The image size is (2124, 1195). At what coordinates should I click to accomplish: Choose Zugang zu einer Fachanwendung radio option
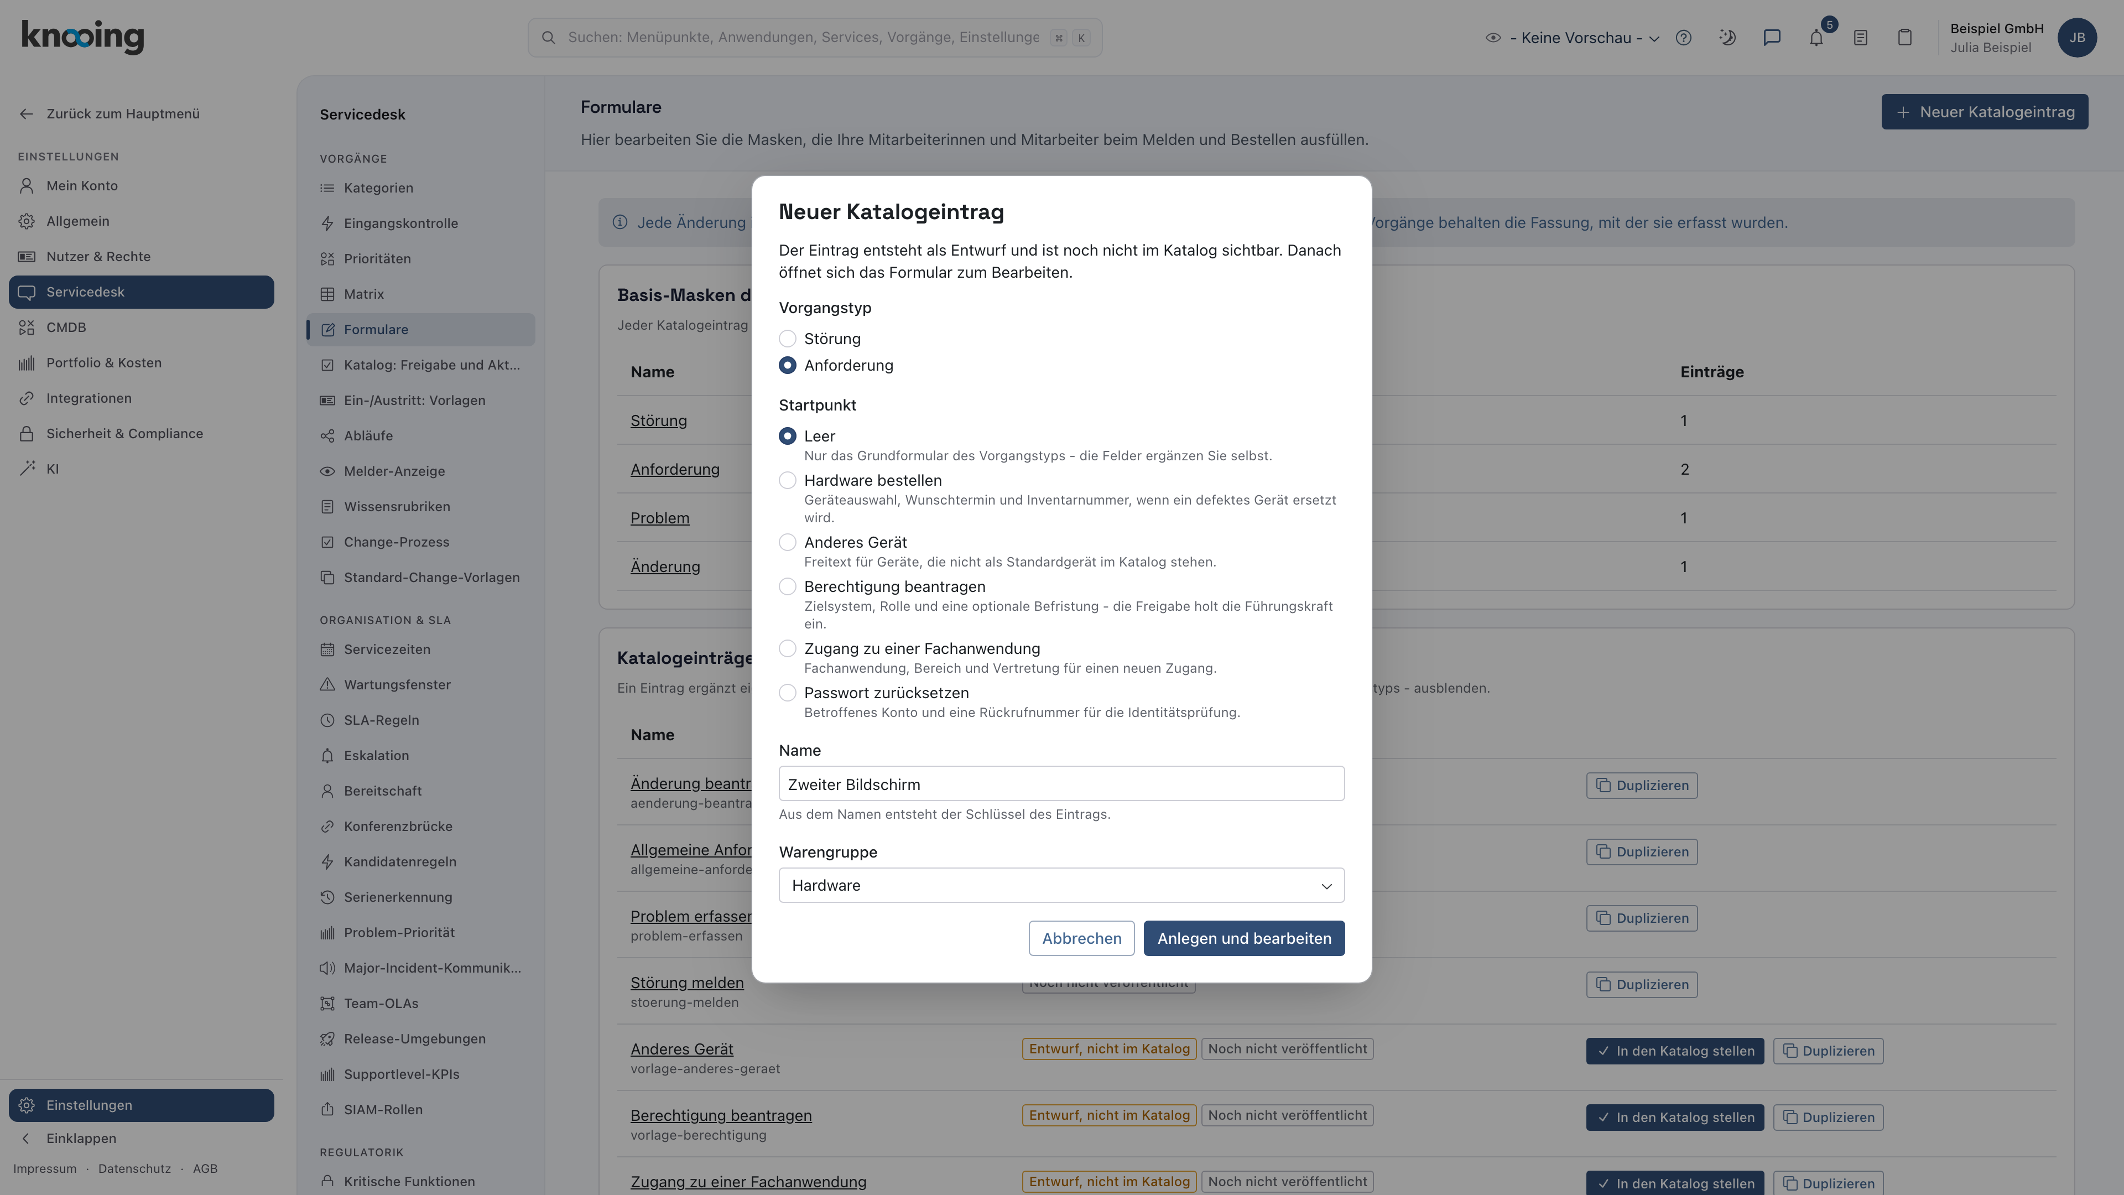pos(788,648)
